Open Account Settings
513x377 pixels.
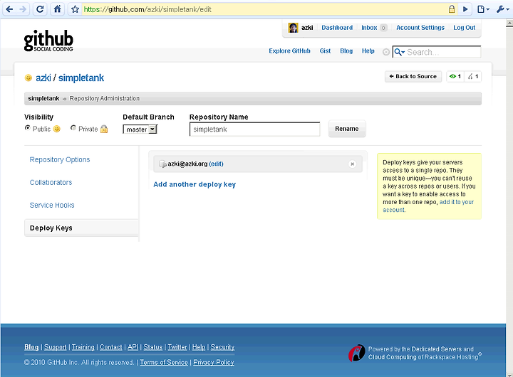point(420,28)
